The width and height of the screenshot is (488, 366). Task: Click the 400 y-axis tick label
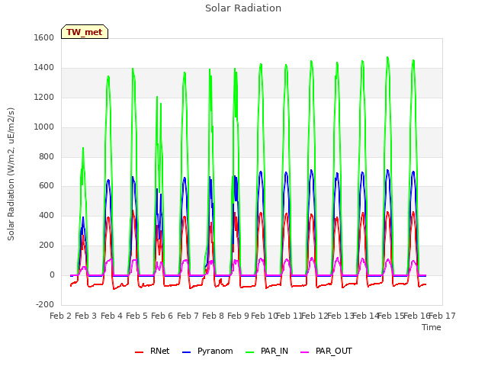(47, 215)
